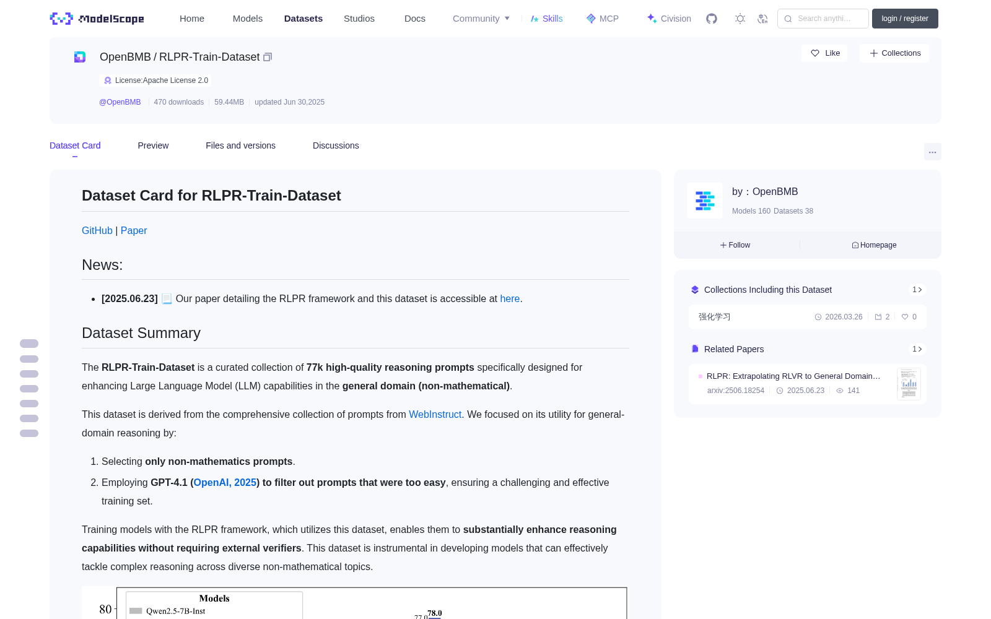Open the Skills navigation item
Viewport: 991px width, 619px height.
(x=546, y=19)
